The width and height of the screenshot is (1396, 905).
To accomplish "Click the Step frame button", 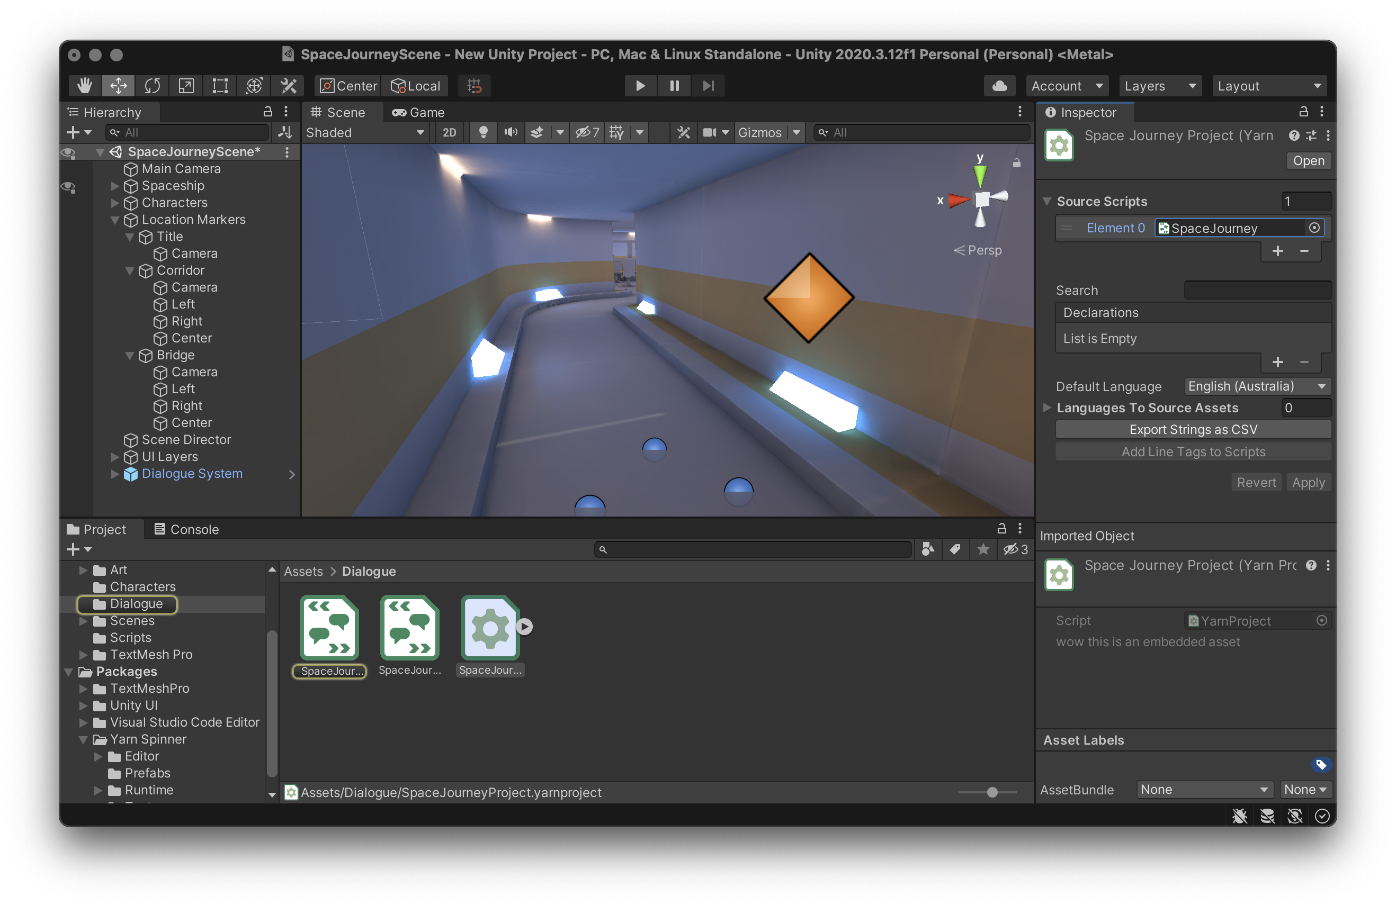I will 708,86.
